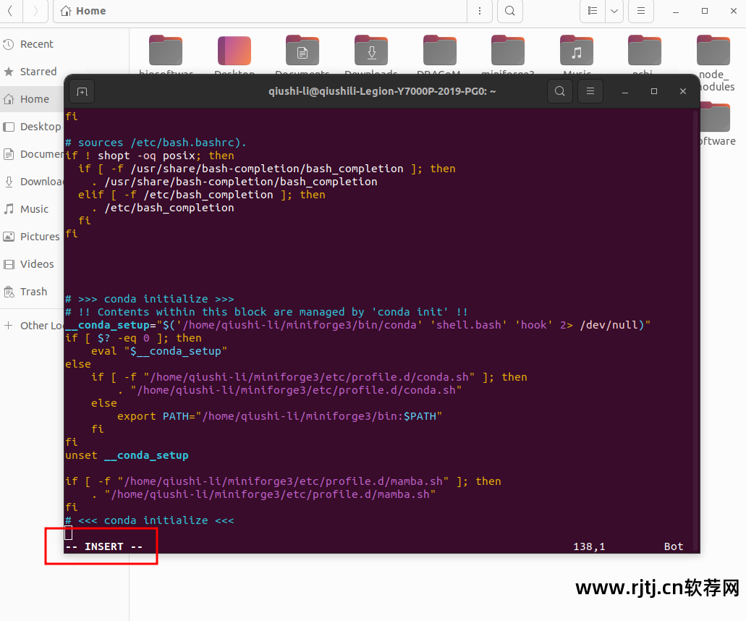Select Recent in the sidebar

tap(36, 44)
